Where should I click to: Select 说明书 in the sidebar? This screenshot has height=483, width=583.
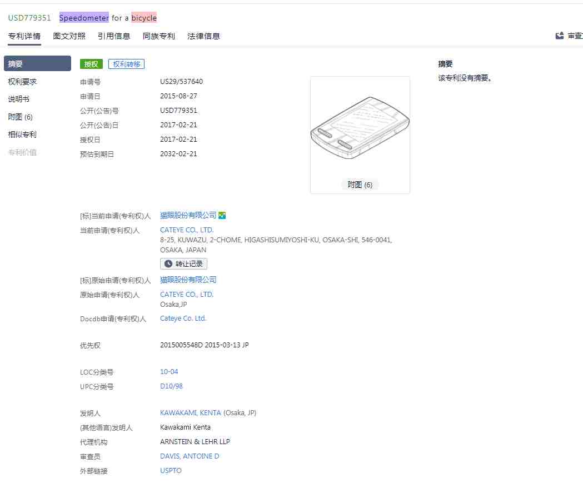coord(19,99)
